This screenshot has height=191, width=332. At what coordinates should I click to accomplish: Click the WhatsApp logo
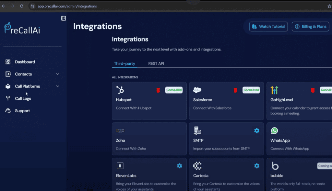(x=274, y=131)
